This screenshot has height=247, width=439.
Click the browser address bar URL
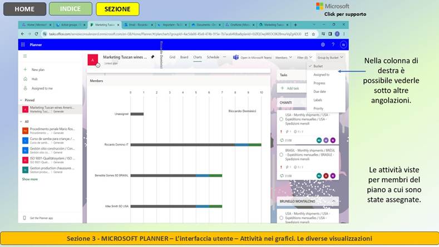(x=175, y=34)
